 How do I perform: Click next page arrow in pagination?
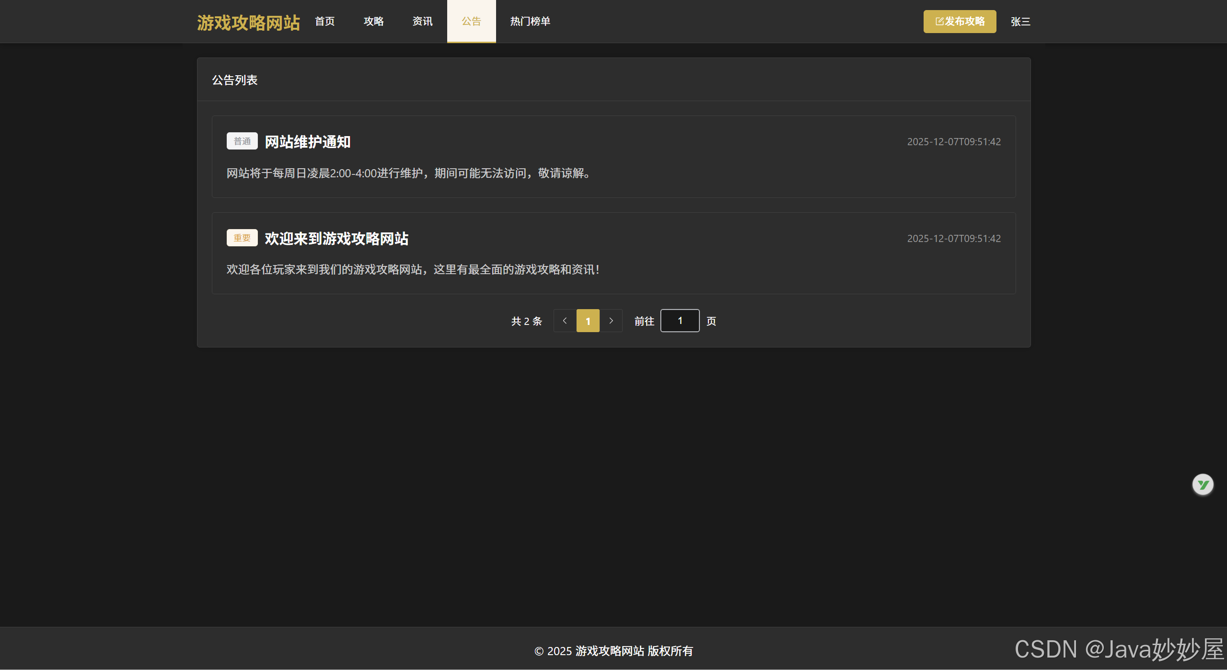point(611,321)
